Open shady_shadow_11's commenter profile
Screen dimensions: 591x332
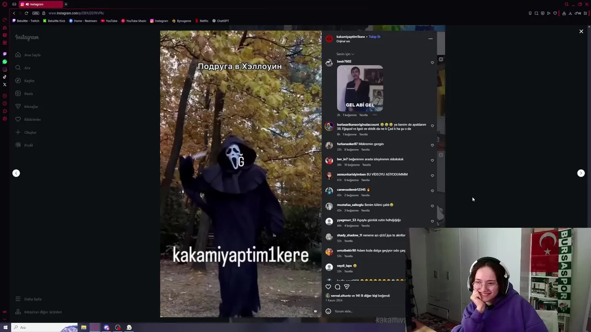(350, 235)
